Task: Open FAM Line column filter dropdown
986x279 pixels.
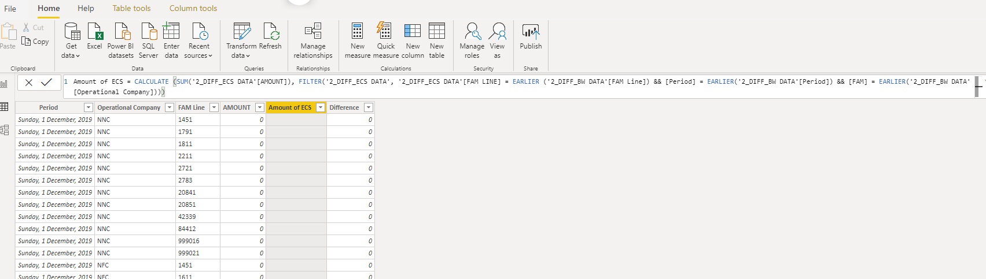Action: 214,107
